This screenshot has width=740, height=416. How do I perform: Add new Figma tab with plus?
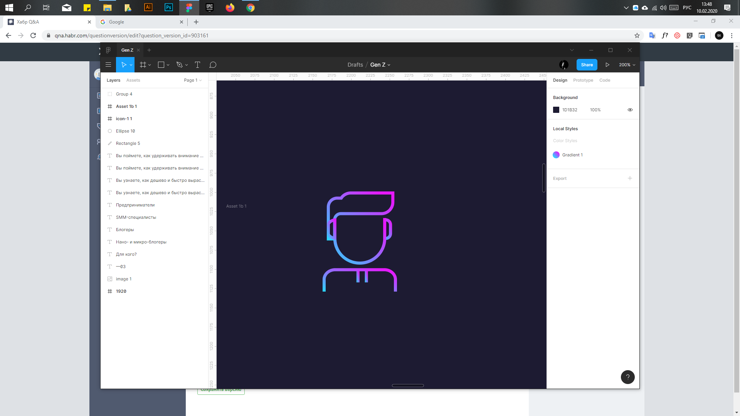point(149,50)
